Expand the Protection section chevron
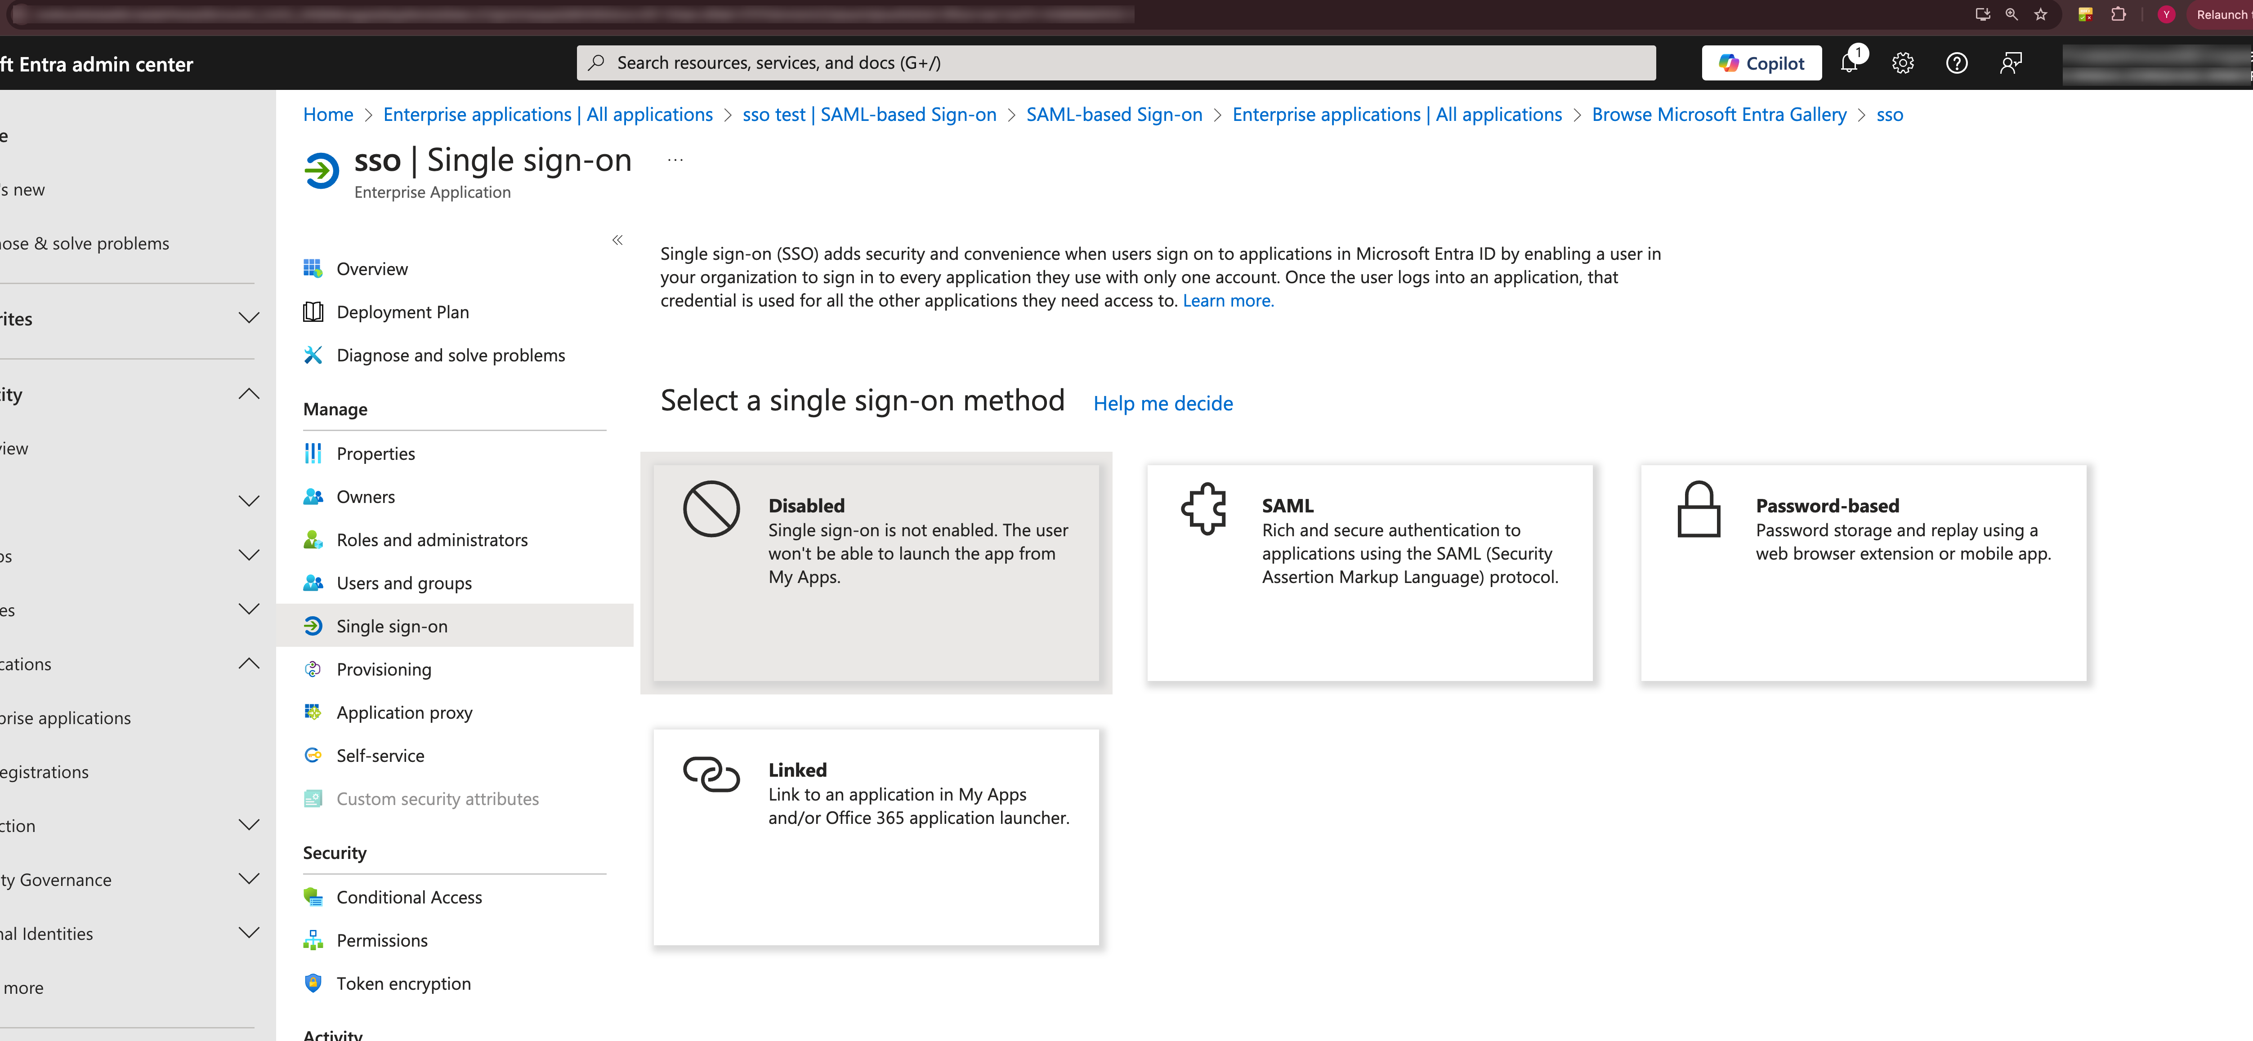The image size is (2253, 1041). tap(249, 825)
